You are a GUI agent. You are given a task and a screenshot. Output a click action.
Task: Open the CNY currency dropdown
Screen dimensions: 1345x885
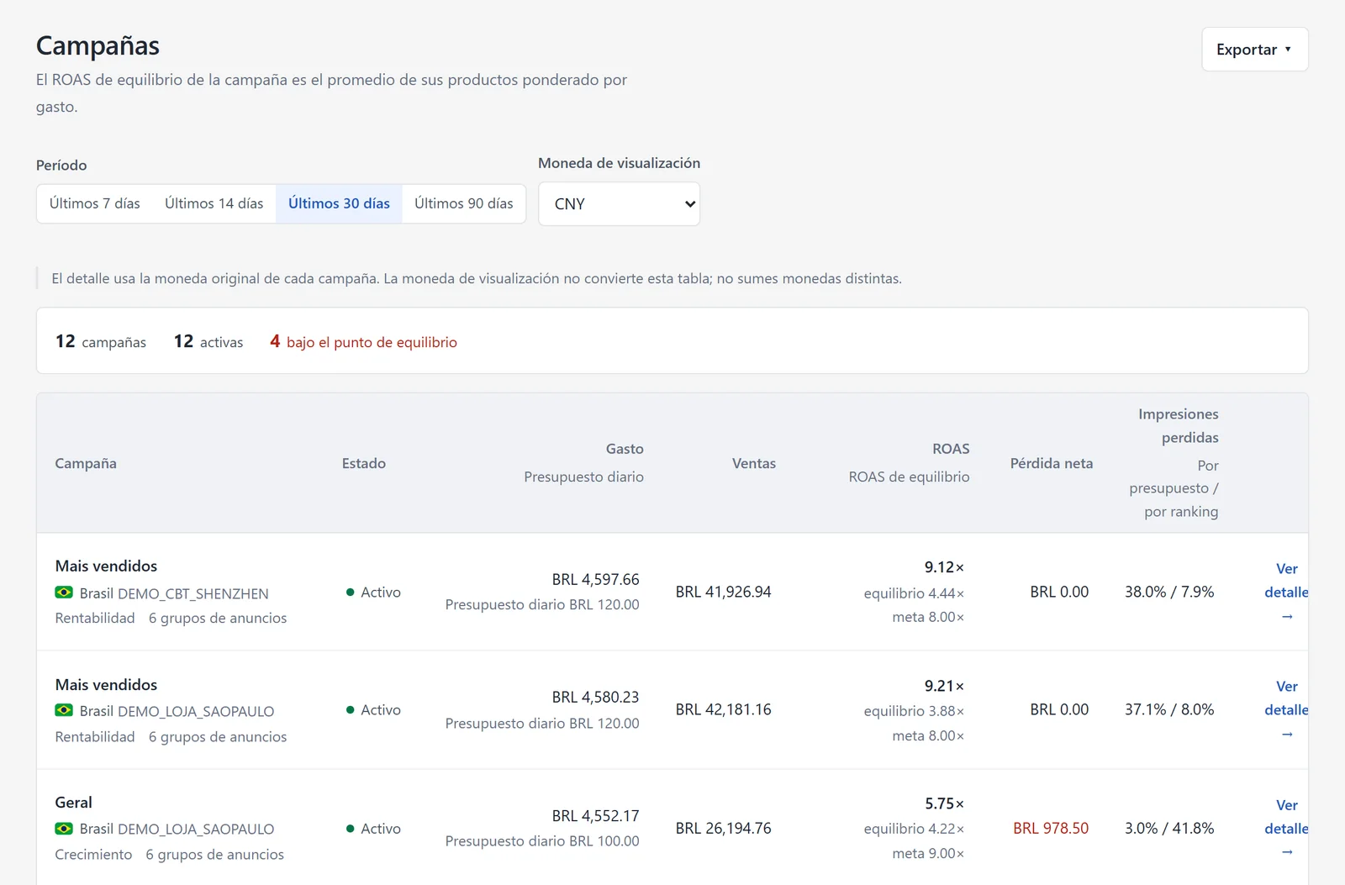click(620, 204)
